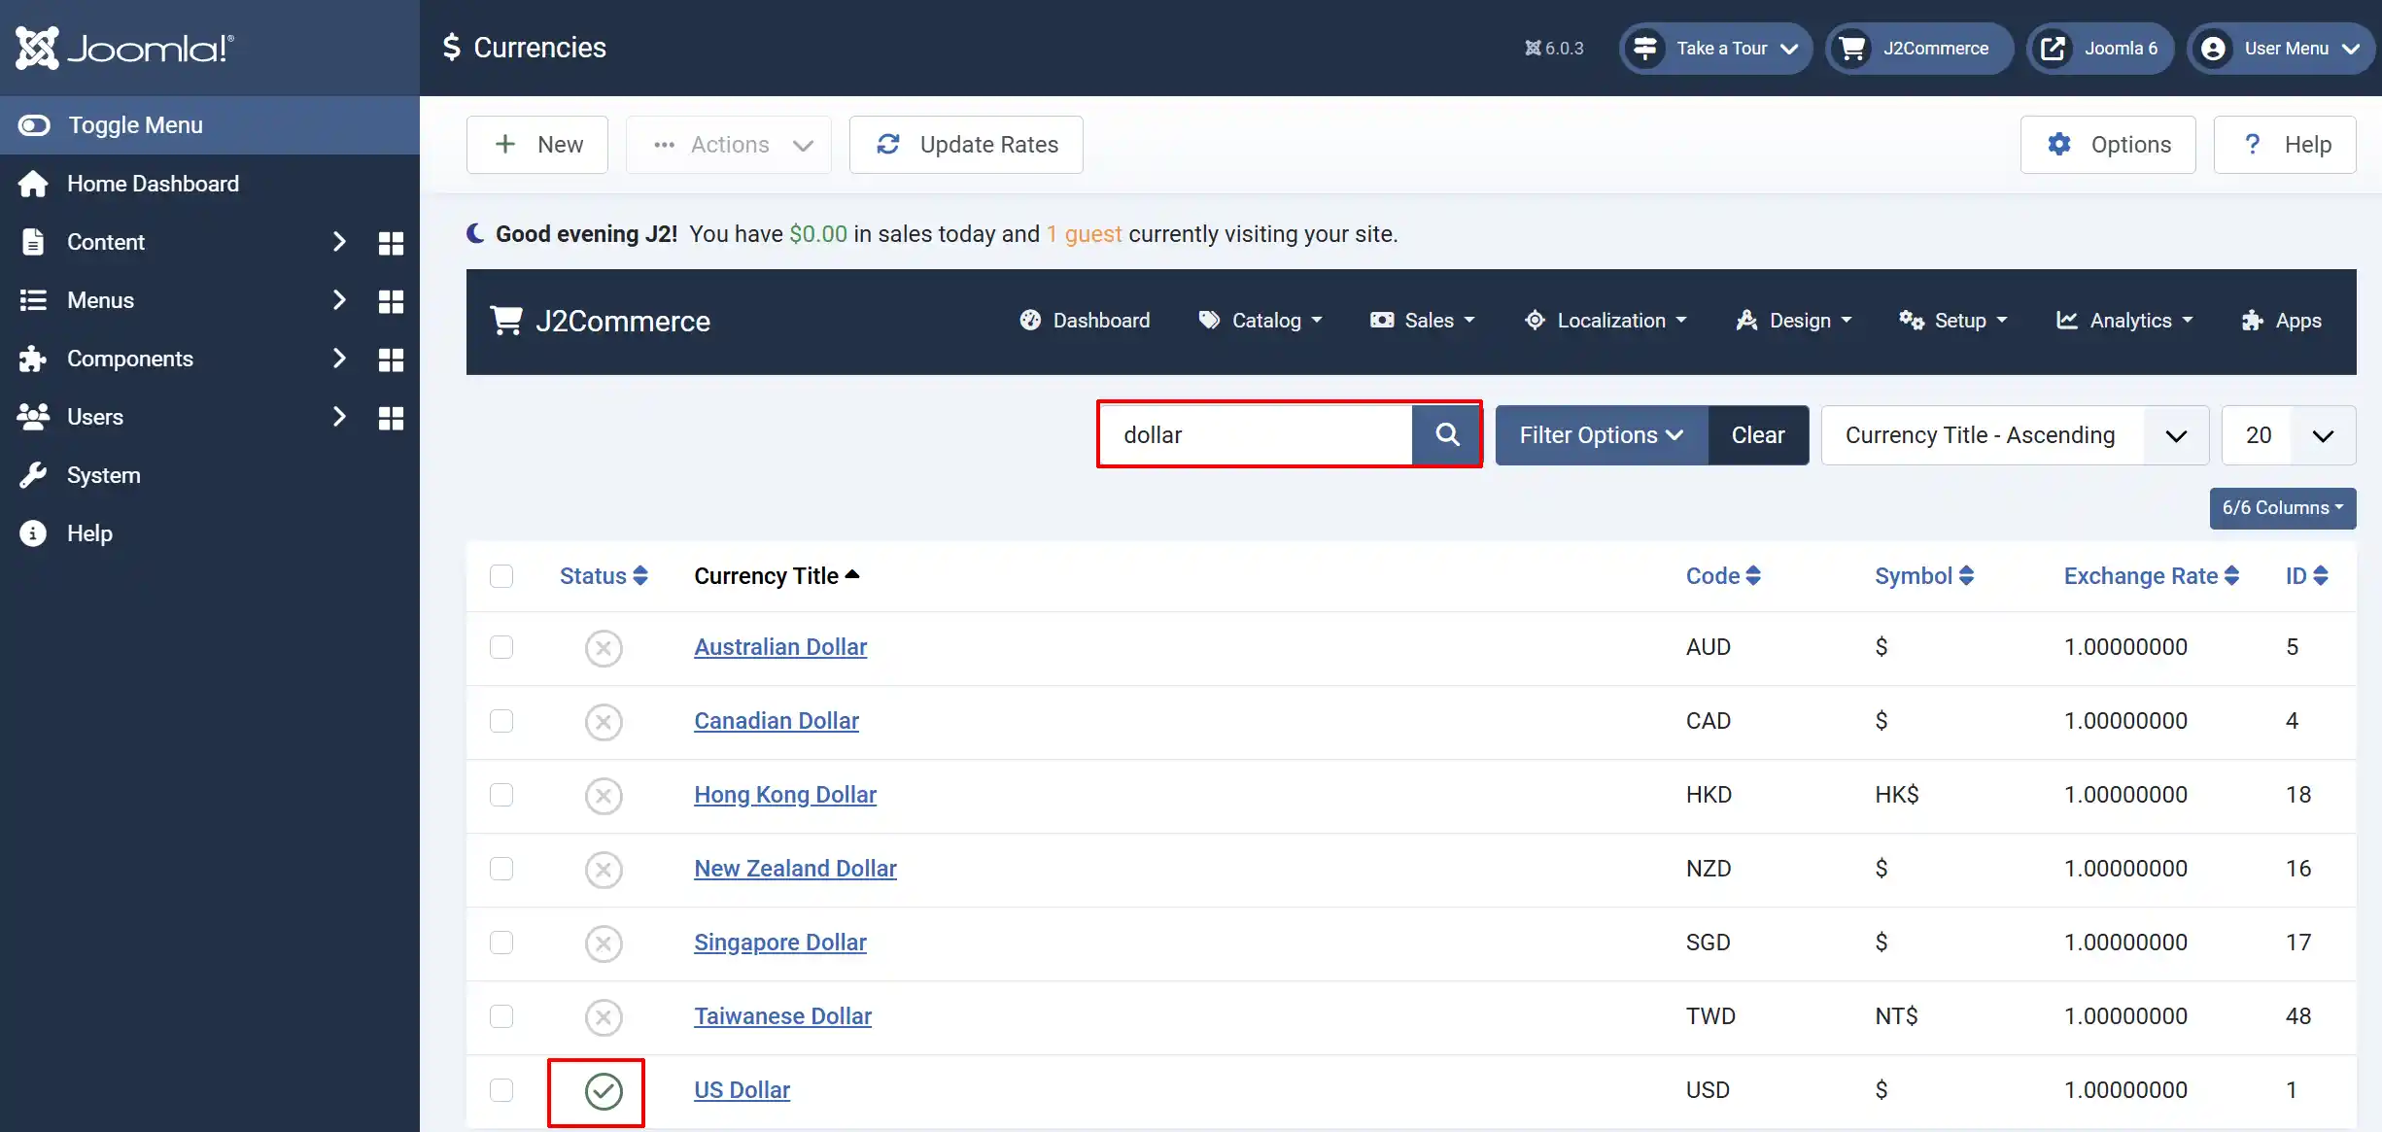Check the Singapore Dollar row checkbox
The image size is (2382, 1132).
coord(501,943)
